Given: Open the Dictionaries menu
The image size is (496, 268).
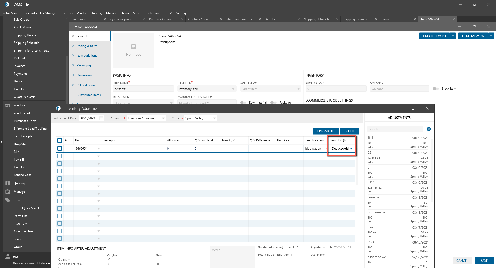Looking at the screenshot, I should (x=153, y=13).
